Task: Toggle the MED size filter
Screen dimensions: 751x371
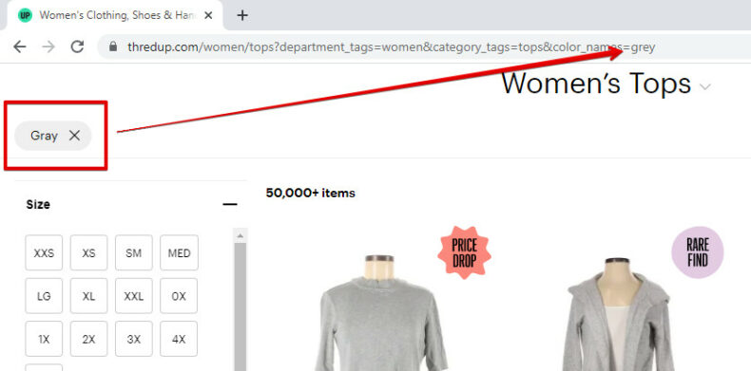Action: tap(179, 252)
